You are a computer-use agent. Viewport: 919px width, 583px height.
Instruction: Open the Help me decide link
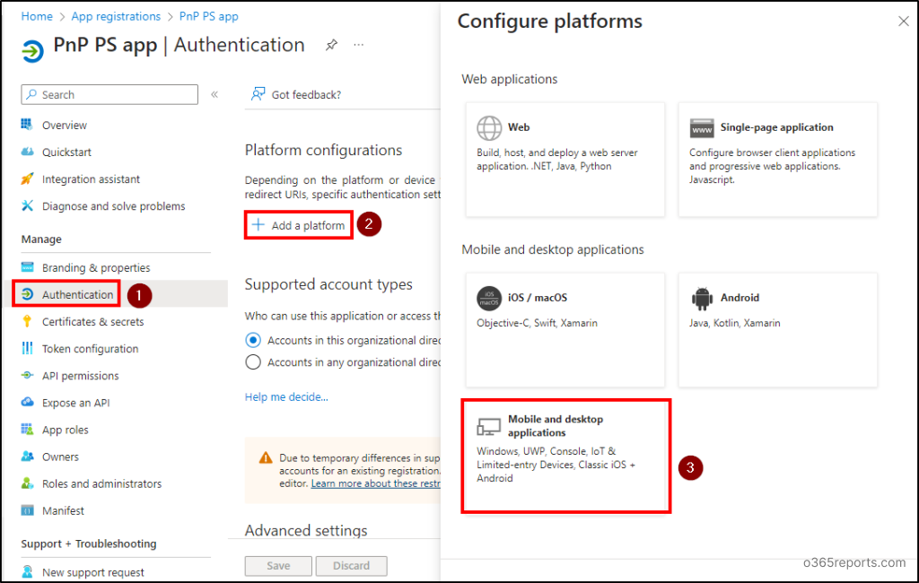pos(286,396)
